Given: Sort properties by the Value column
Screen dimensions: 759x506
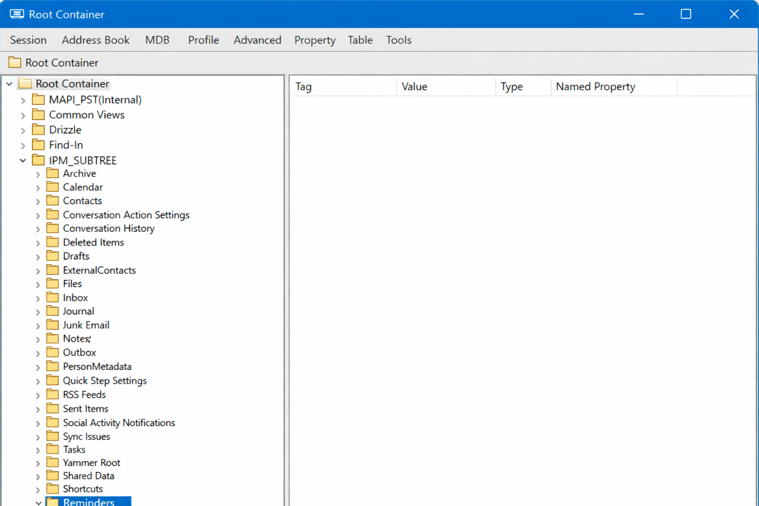Looking at the screenshot, I should [414, 86].
